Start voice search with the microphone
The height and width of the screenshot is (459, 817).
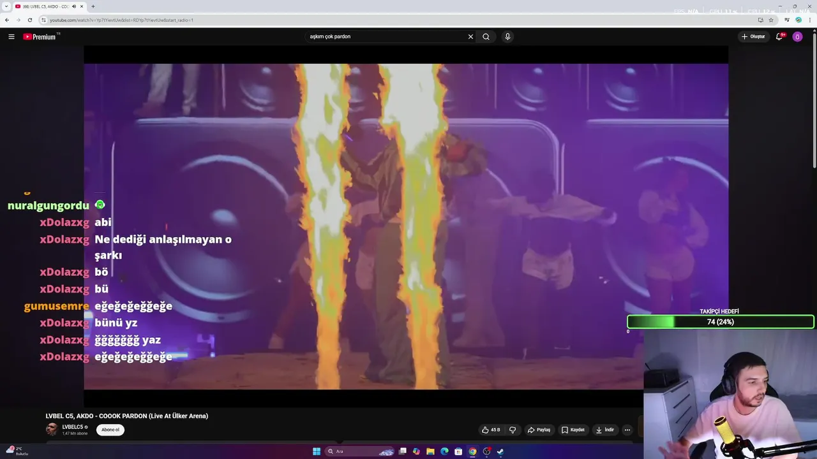[507, 36]
